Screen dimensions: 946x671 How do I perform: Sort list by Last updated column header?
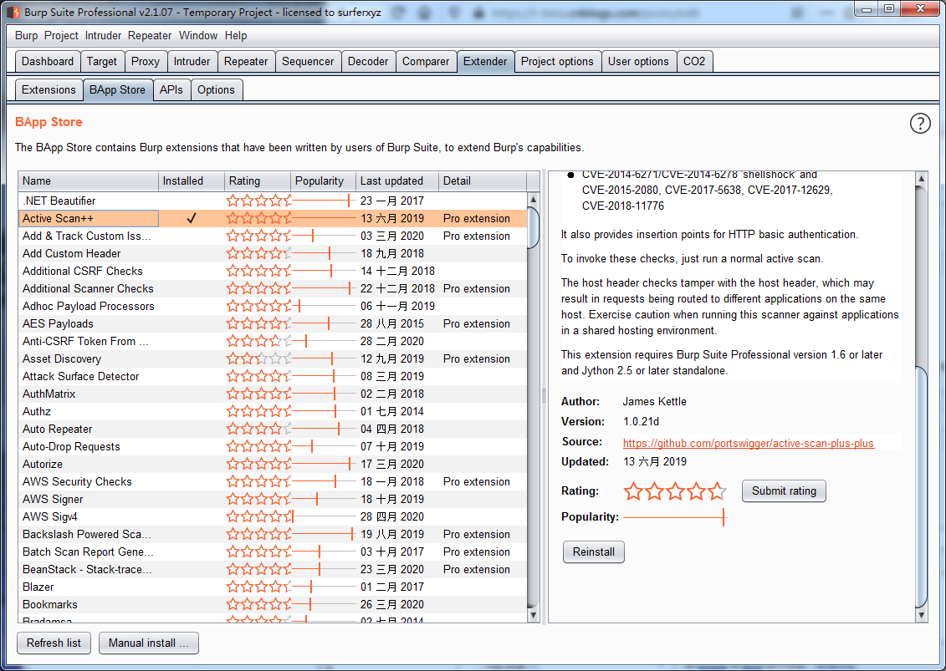(397, 180)
